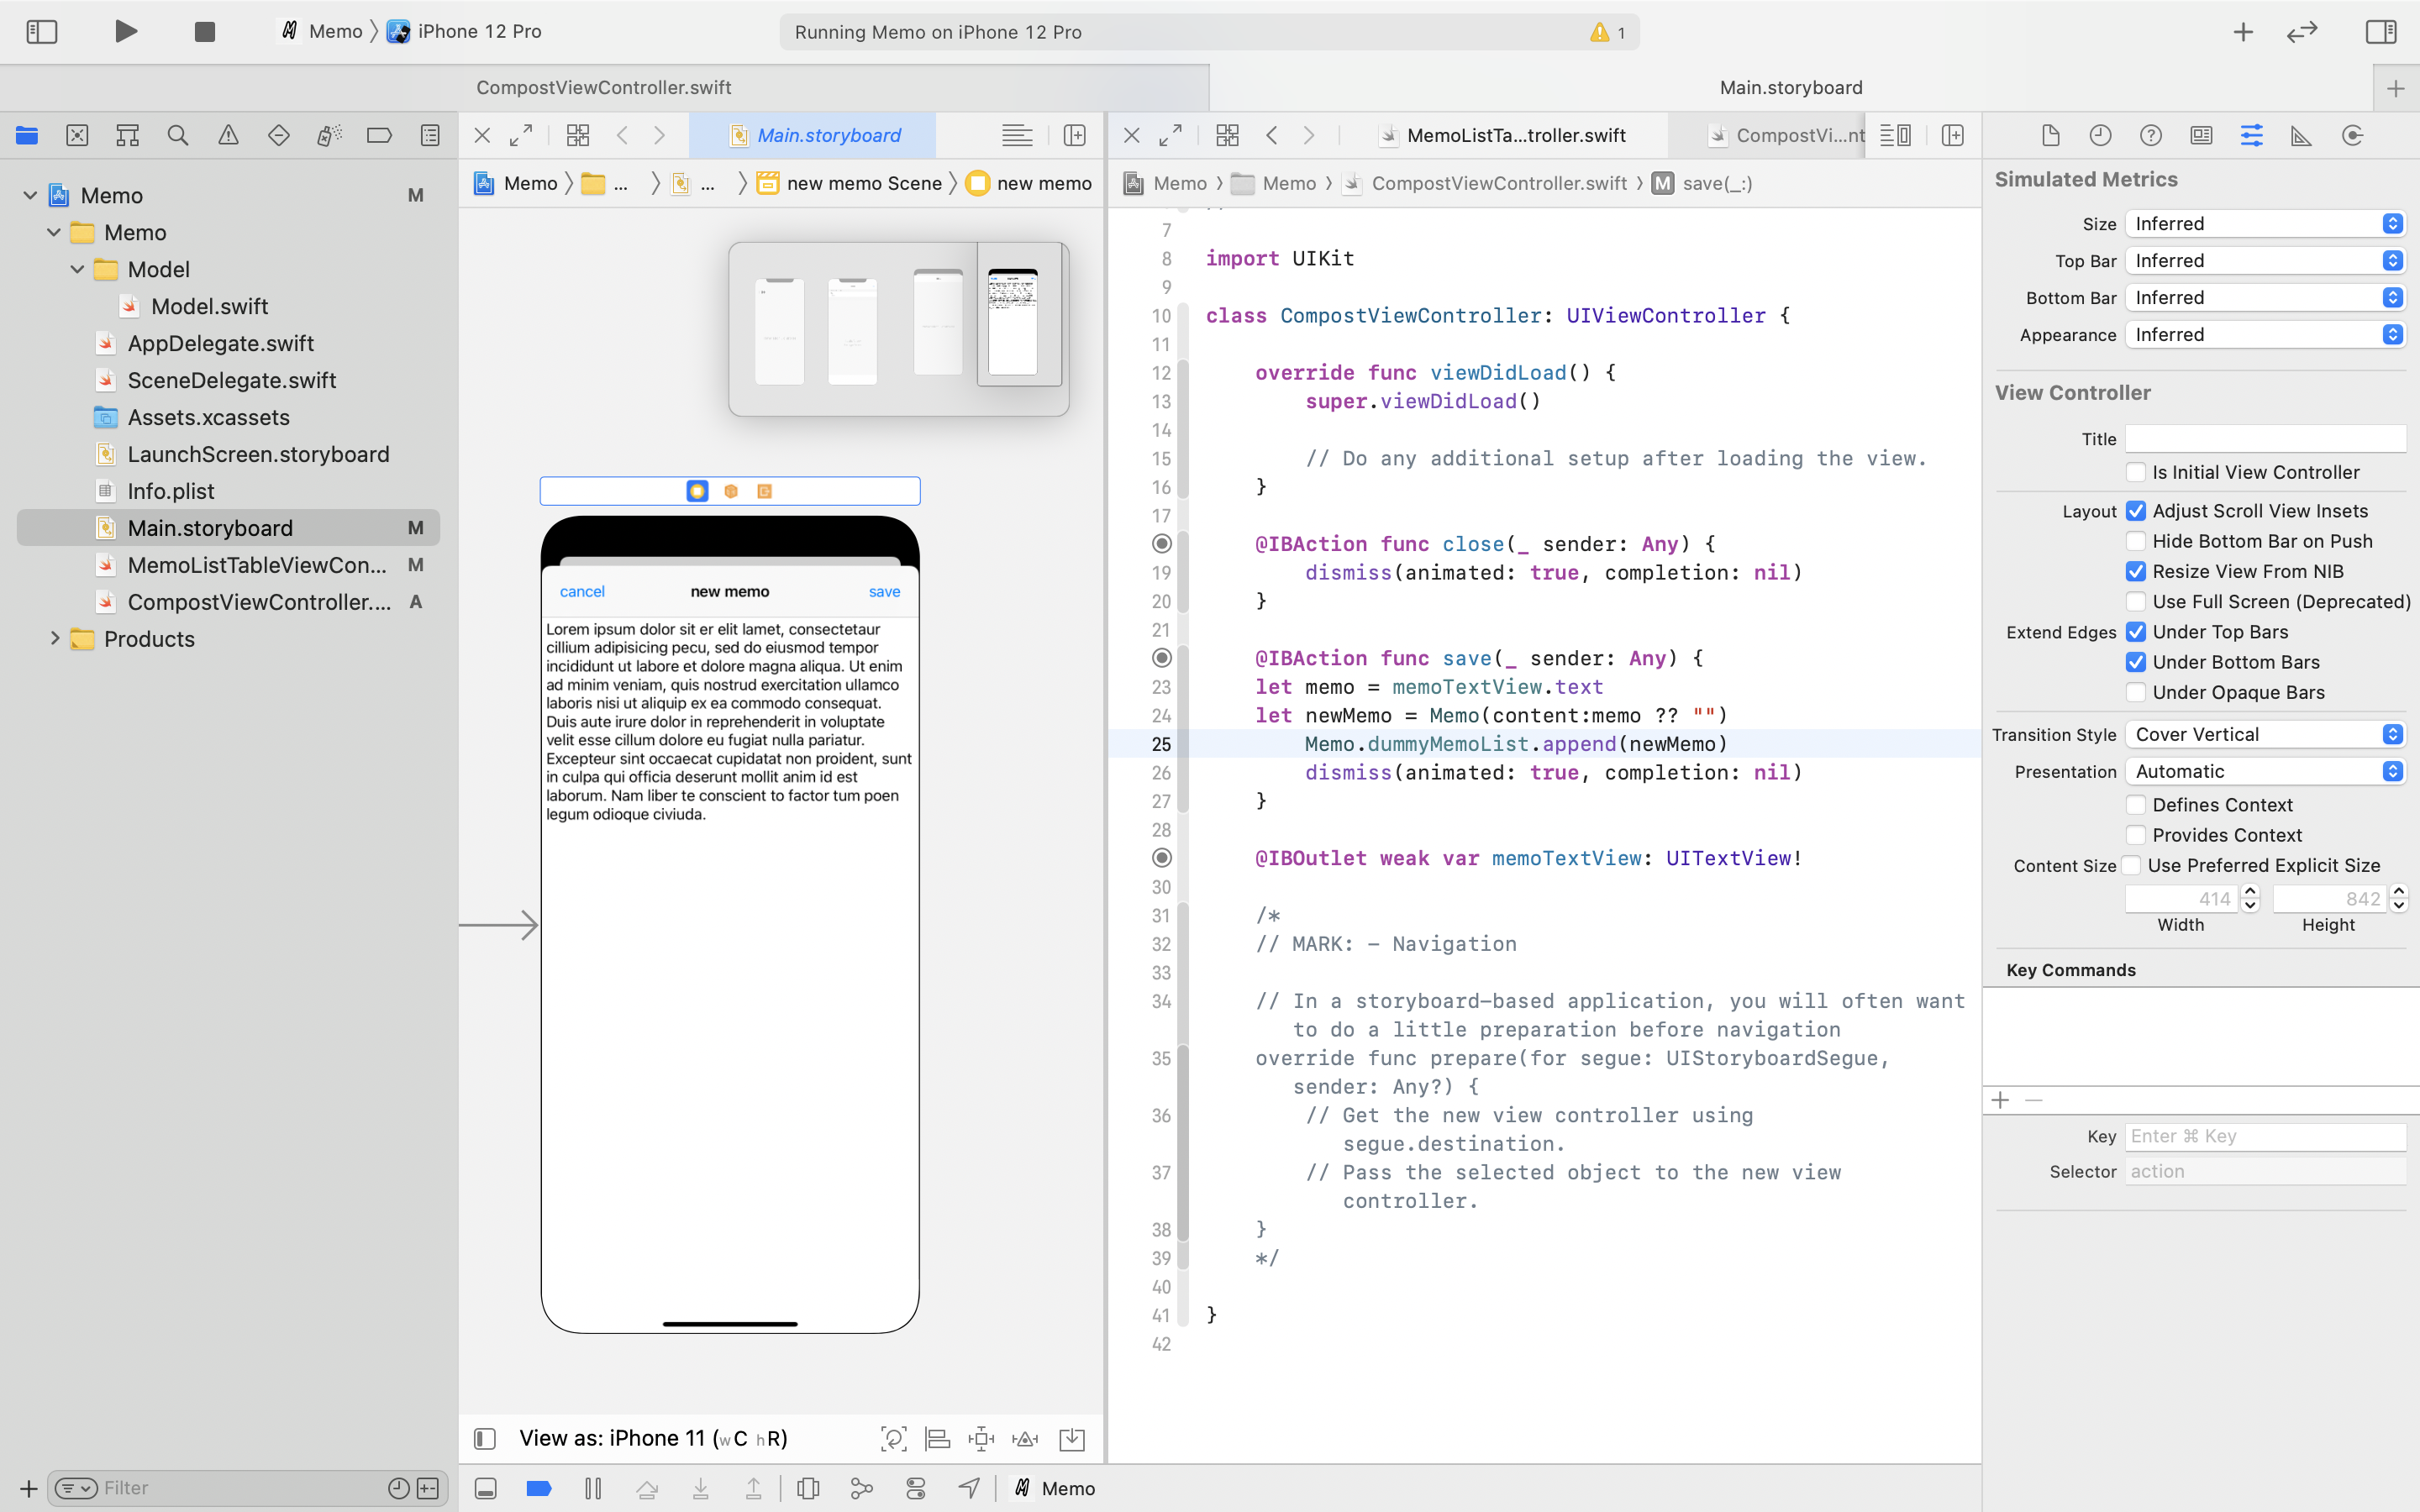Uncheck Adjust Scroll View Insets
Screen dimensions: 2420x1512
pos(2136,511)
